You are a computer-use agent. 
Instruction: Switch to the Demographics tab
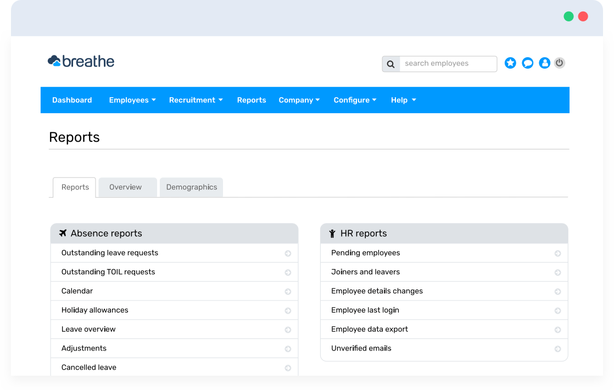192,187
